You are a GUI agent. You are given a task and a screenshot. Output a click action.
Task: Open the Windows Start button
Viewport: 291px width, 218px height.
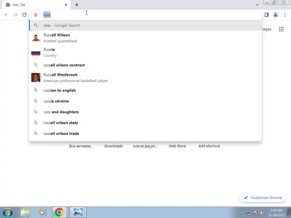[8, 212]
